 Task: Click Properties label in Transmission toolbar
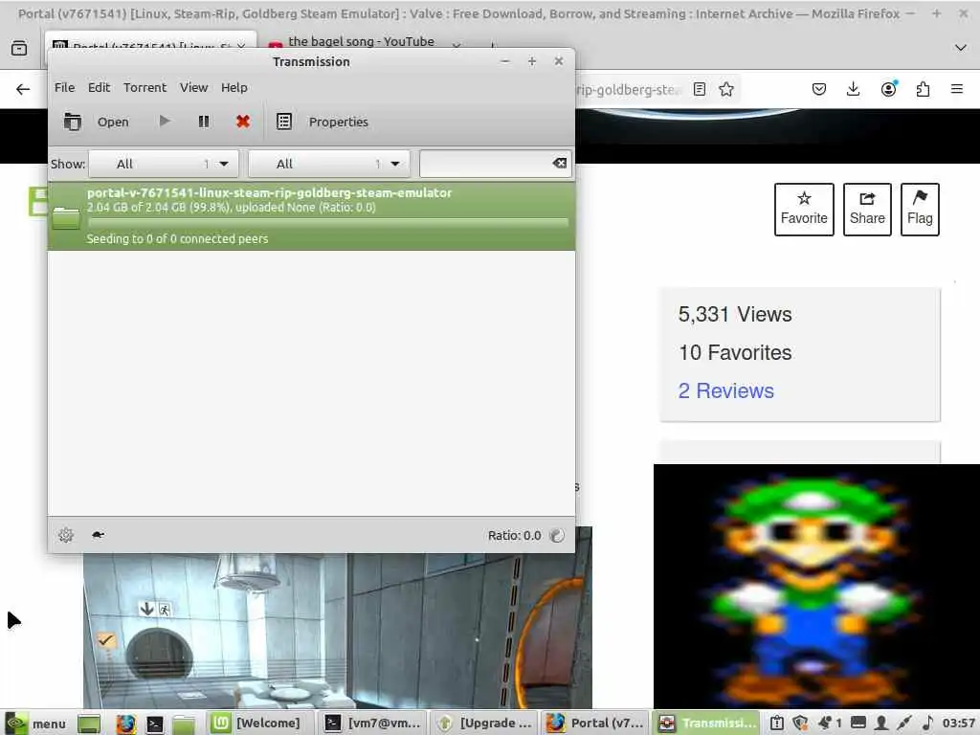[338, 122]
